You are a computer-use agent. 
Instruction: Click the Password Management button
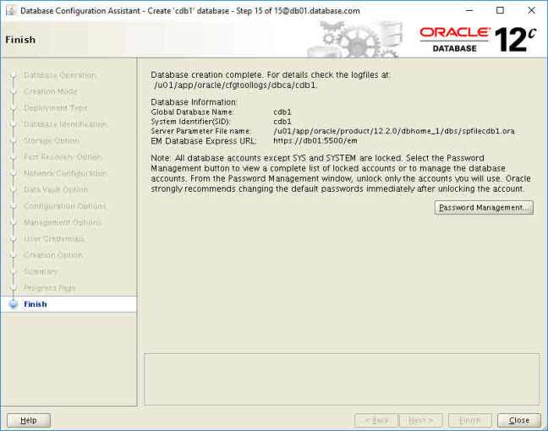click(x=484, y=208)
